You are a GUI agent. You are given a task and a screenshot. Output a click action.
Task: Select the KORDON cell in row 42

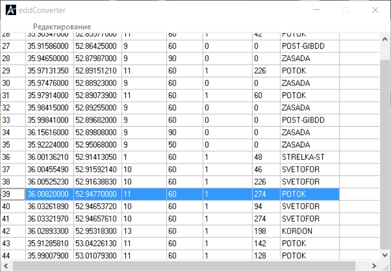tap(309, 231)
